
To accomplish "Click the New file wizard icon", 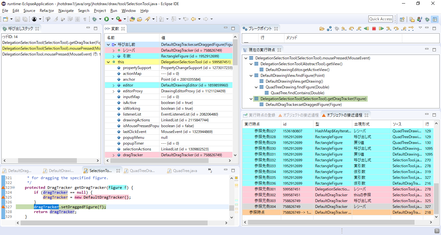I will [x=5, y=19].
